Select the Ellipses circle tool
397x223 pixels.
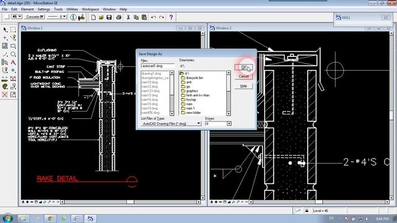pyautogui.click(x=13, y=54)
